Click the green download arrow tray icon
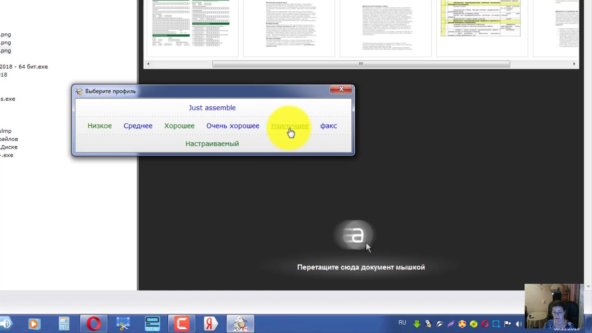 417,324
